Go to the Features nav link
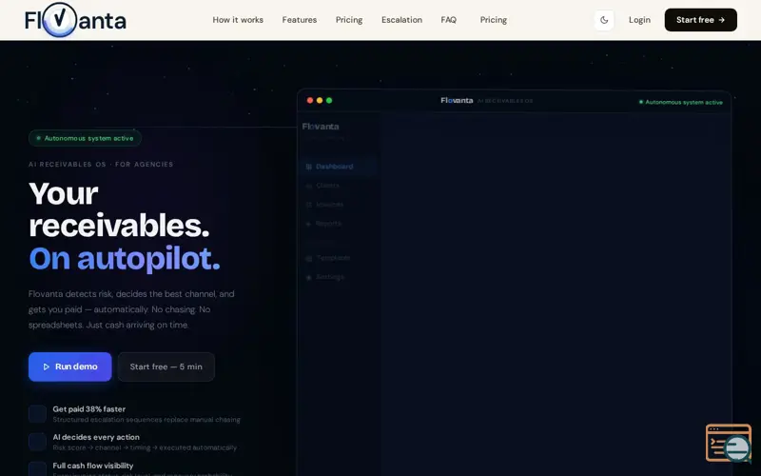 tap(300, 20)
